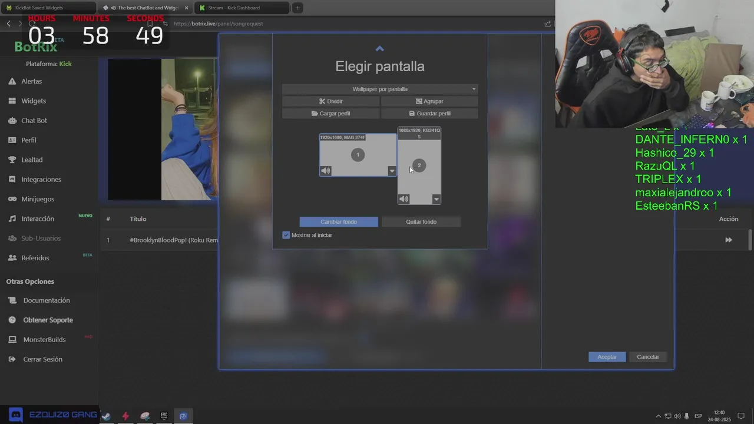Click Quitar fondo button
This screenshot has width=754, height=424.
(421, 222)
